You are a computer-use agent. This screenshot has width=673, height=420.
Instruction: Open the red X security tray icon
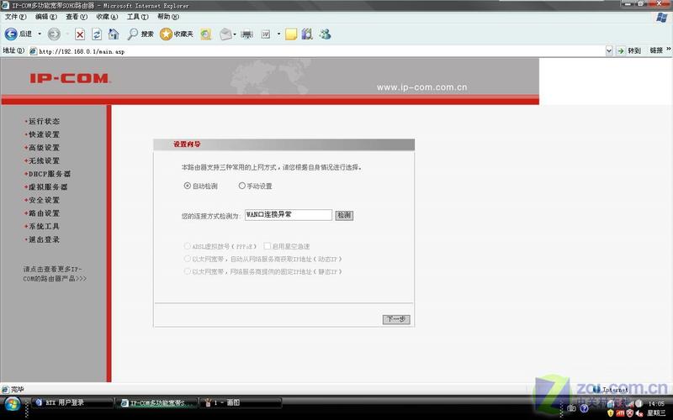629,413
